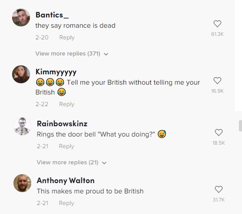The image size is (242, 214).
Task: Reply to Rainbowskinz's door bell comment
Action: pyautogui.click(x=67, y=146)
